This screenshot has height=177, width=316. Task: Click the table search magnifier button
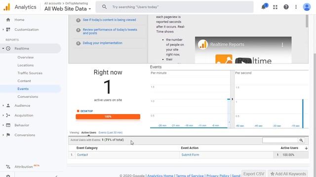pyautogui.click(x=301, y=140)
